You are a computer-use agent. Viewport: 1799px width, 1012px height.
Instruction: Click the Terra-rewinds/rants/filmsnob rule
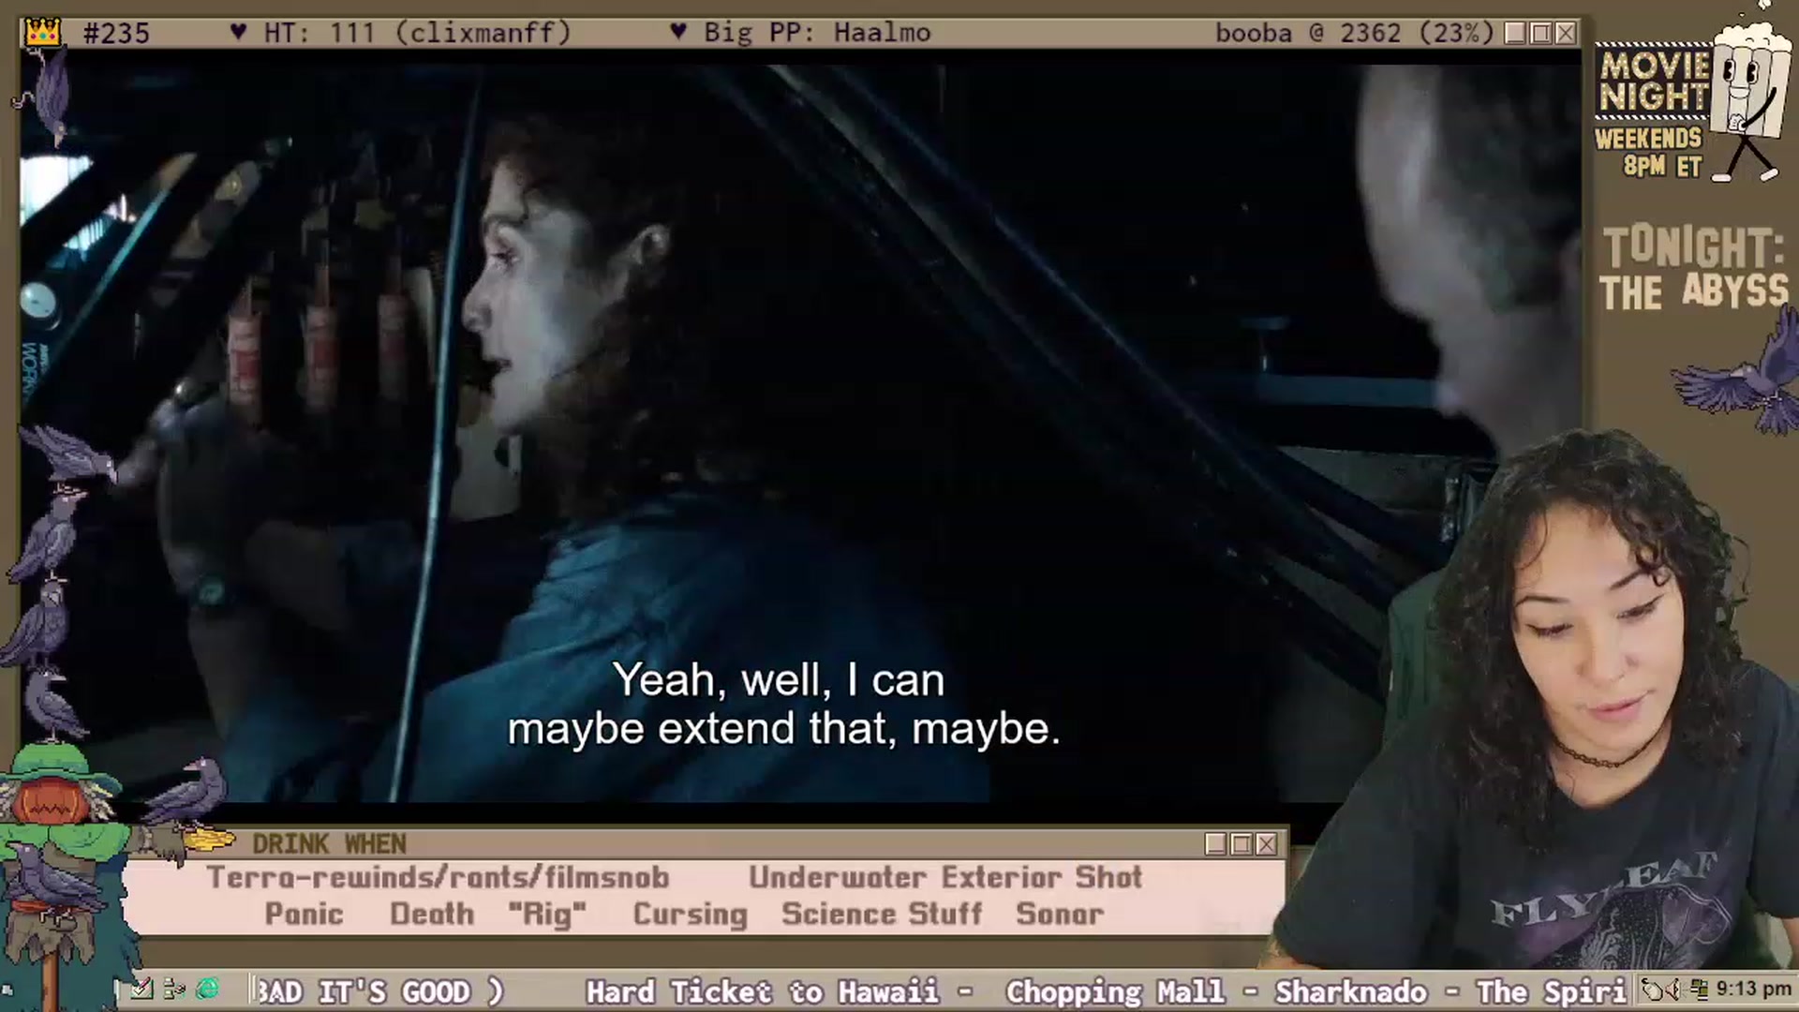pyautogui.click(x=439, y=878)
